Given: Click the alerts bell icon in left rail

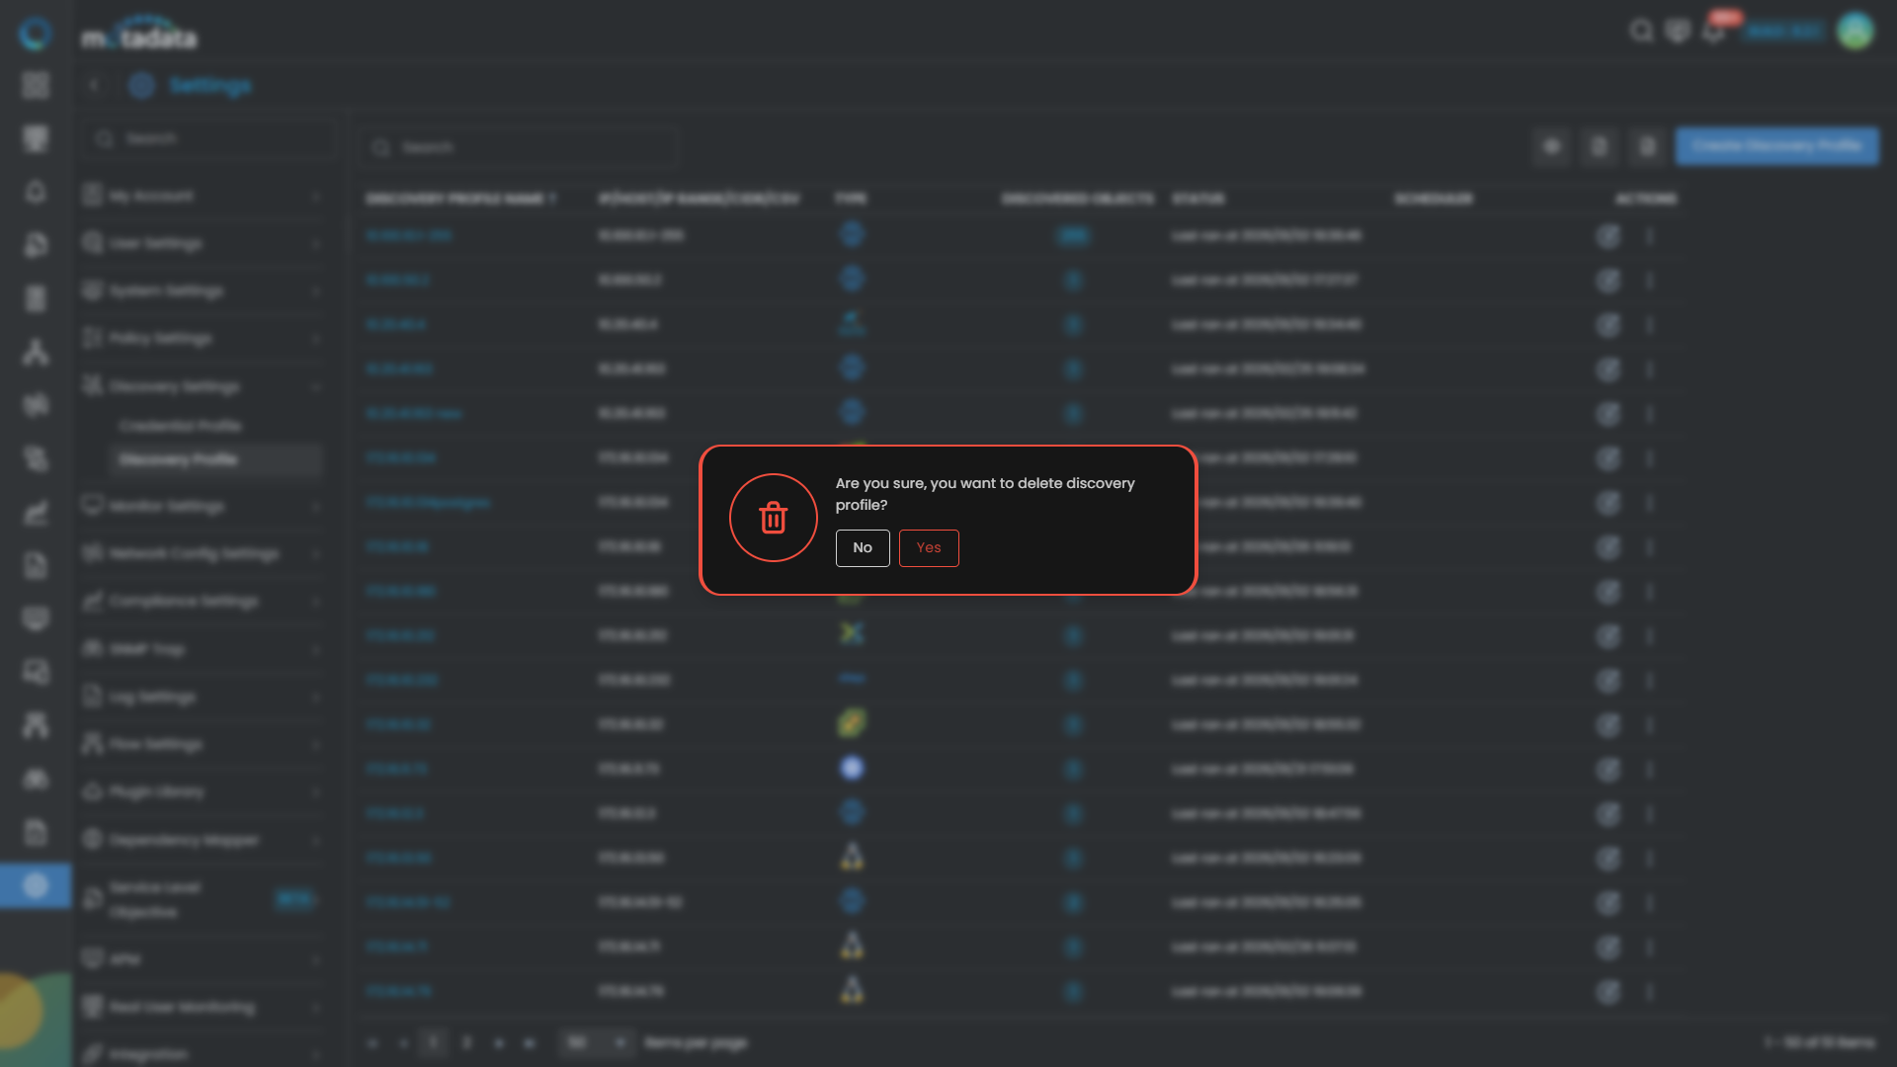Looking at the screenshot, I should click(36, 192).
